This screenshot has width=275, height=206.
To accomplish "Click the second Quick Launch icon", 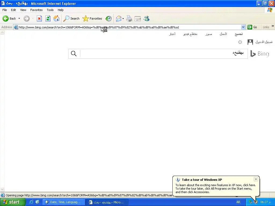I will pyautogui.click(x=37, y=202).
